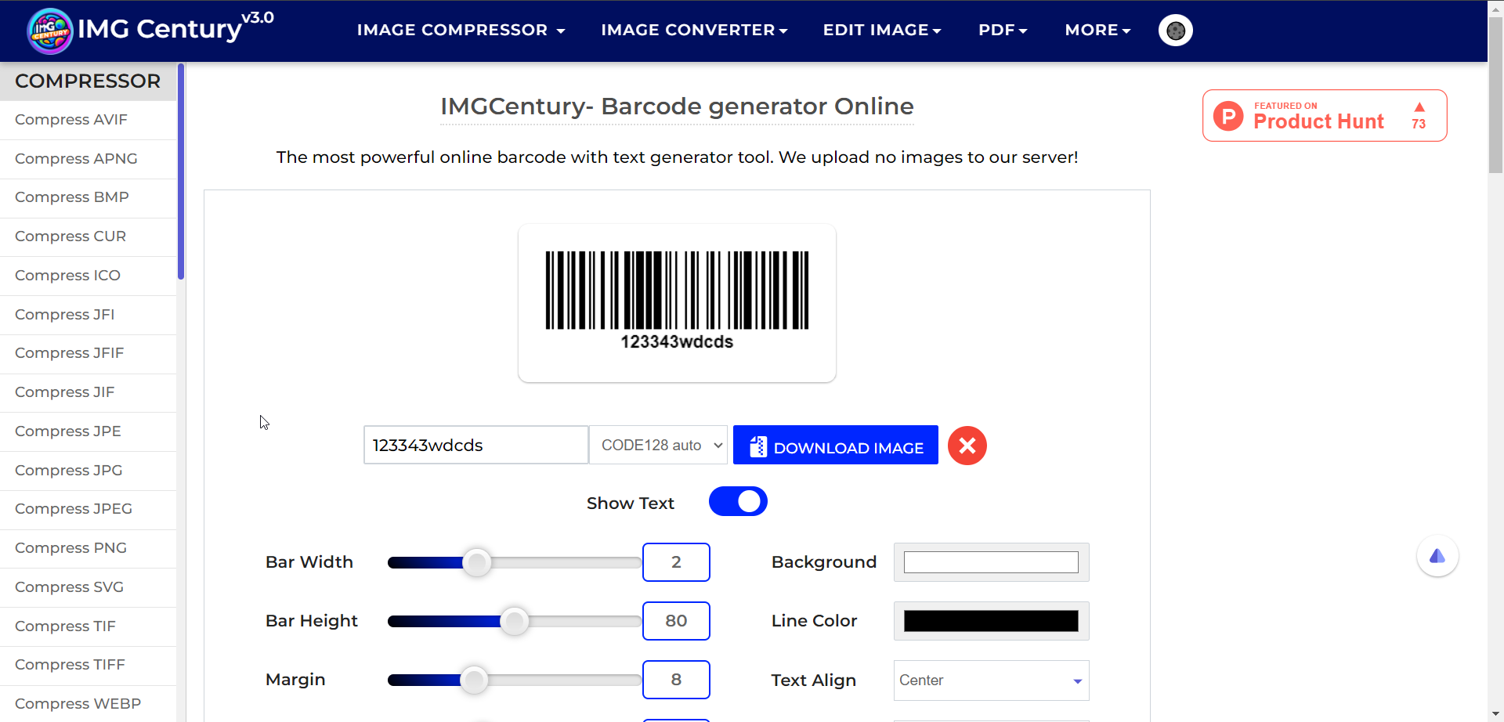Viewport: 1504px width, 722px height.
Task: Click the Product Hunt upvote count 73
Action: point(1419,124)
